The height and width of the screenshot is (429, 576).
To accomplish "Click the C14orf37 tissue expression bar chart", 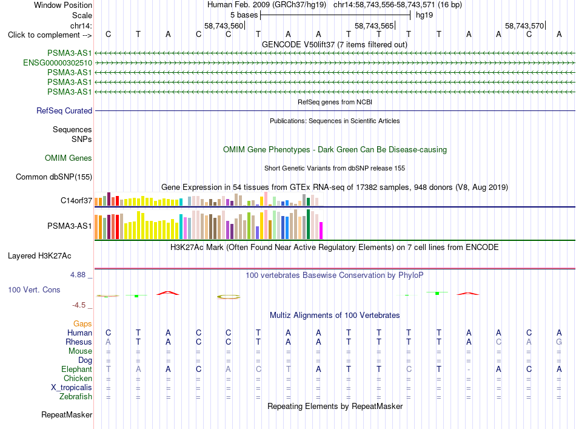I will click(x=209, y=199).
